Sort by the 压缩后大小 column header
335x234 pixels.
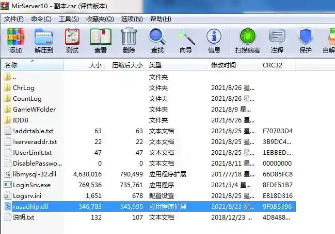pyautogui.click(x=125, y=65)
